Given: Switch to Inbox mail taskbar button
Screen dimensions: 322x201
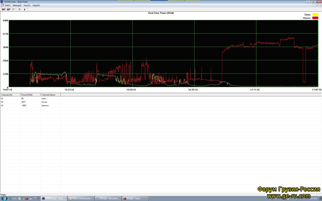Looking at the screenshot, I should coord(81,198).
